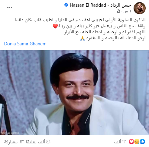Click the red heart emoji in post text
Image resolution: width=149 pixels, height=147 pixels.
(x=55, y=26)
